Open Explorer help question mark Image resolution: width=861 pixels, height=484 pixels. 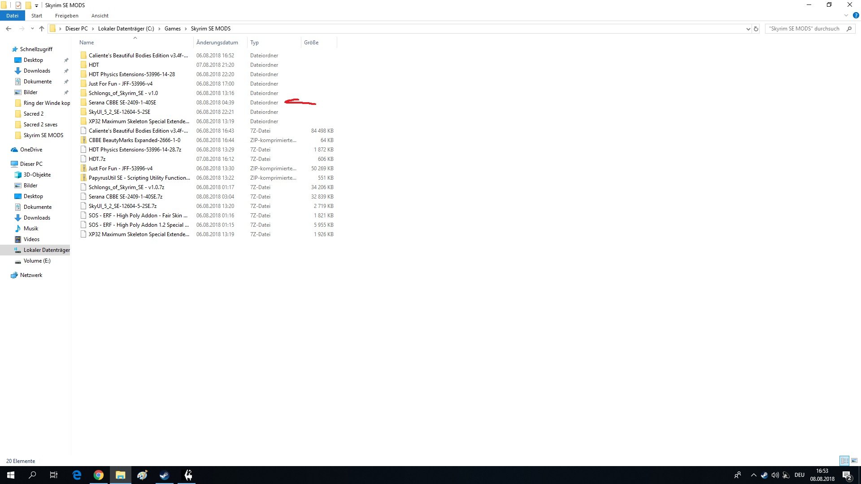tap(856, 15)
